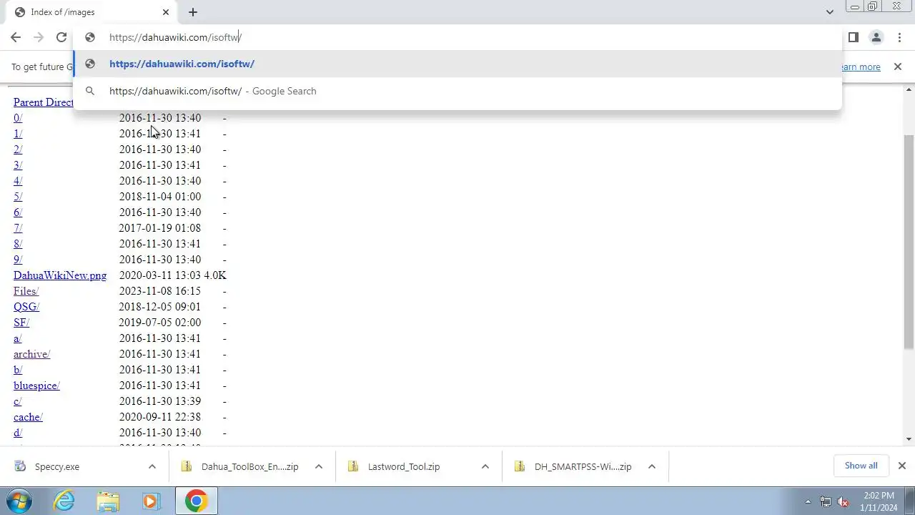Open the 6/ directory link
Screen dimensions: 915x515
point(18,212)
